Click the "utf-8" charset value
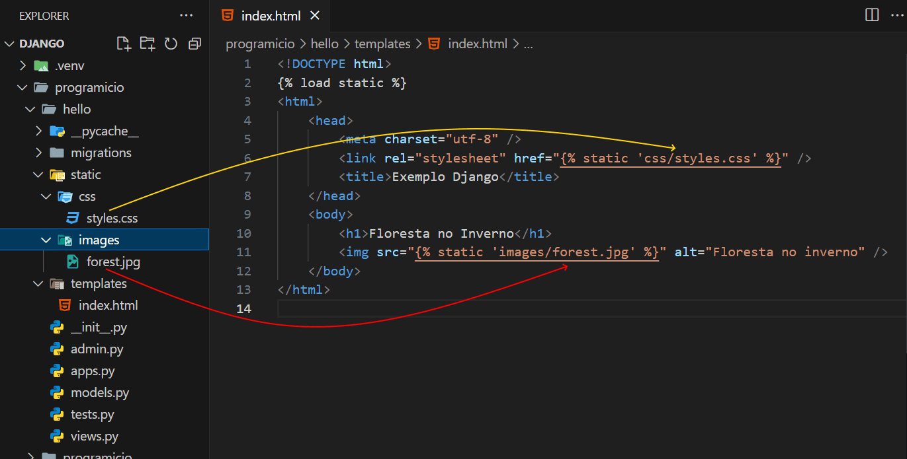The image size is (907, 459). [x=472, y=139]
